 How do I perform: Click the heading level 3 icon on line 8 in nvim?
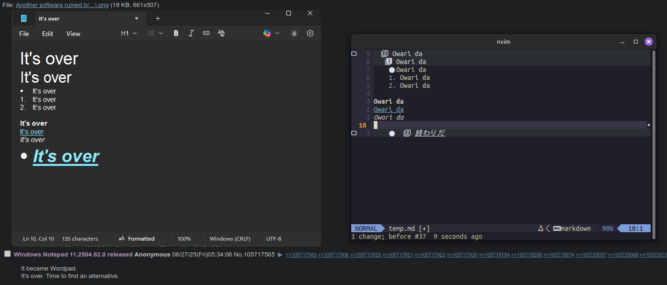pos(388,62)
